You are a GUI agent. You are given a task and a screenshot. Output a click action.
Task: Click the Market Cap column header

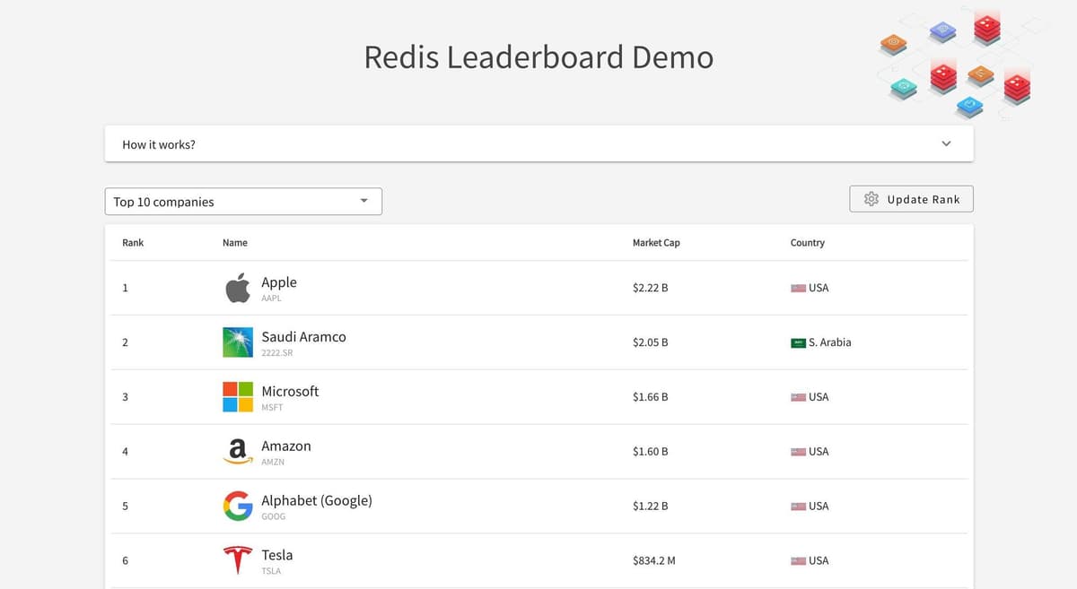click(656, 243)
